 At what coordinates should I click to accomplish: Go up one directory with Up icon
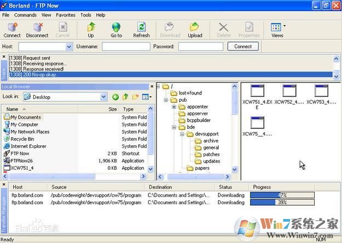pyautogui.click(x=91, y=29)
